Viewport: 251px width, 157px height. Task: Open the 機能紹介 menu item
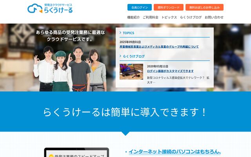(x=133, y=17)
